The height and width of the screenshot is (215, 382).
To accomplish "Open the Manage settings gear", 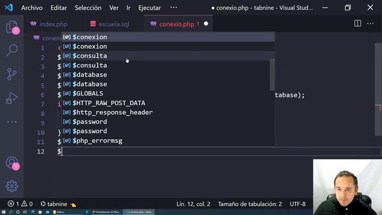I will pos(12,186).
